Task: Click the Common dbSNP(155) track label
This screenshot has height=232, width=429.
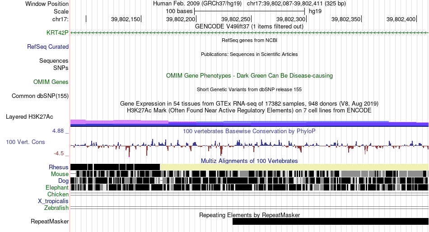Action: (x=40, y=96)
